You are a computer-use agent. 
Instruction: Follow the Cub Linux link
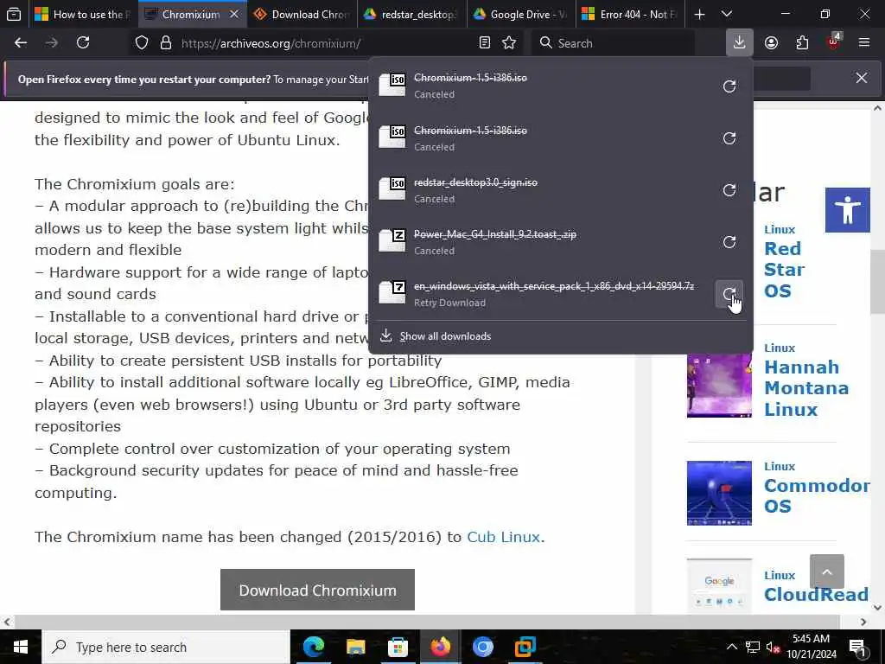click(504, 537)
